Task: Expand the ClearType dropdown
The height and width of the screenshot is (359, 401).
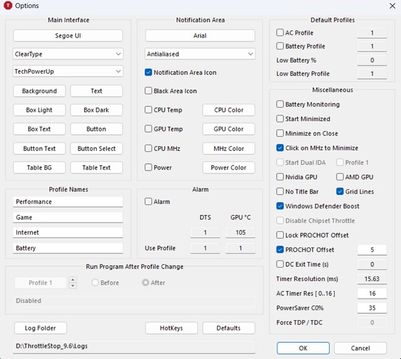Action: pyautogui.click(x=68, y=54)
